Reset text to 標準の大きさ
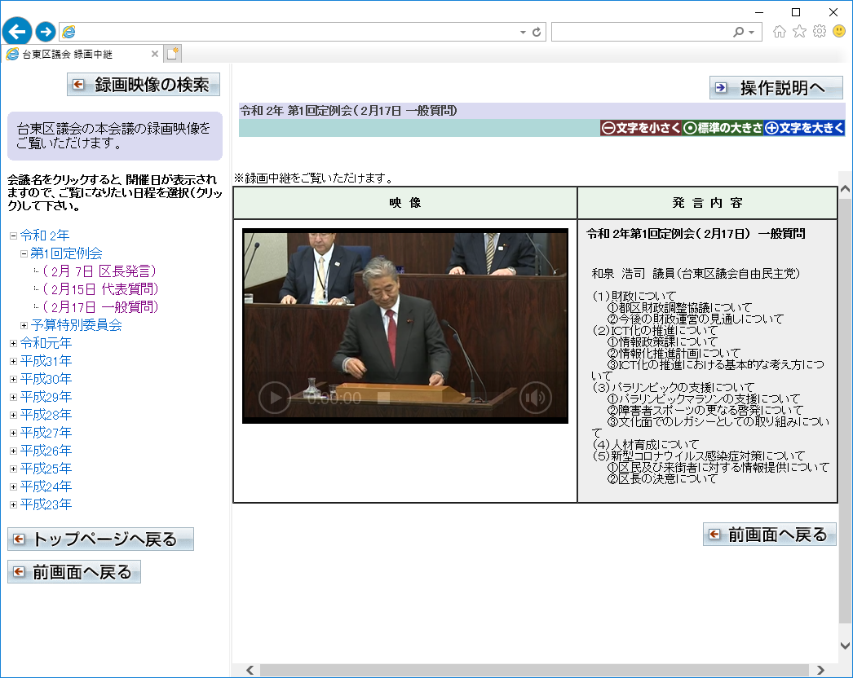 pos(723,128)
